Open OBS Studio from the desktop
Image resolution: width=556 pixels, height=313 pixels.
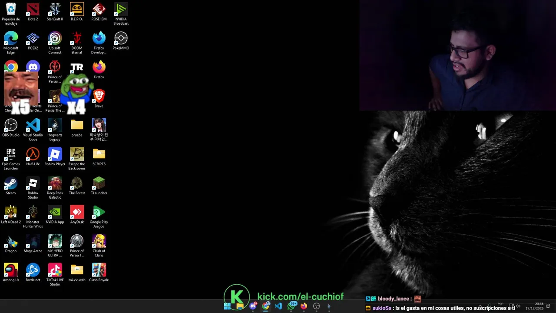(11, 128)
